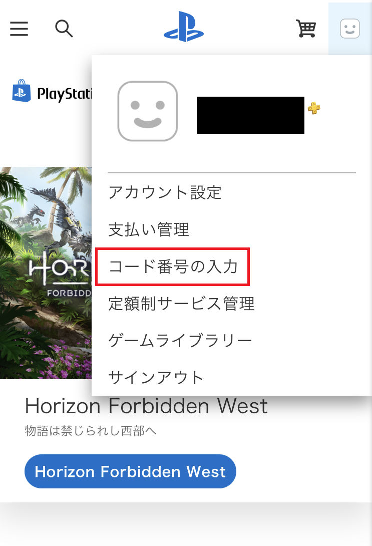This screenshot has height=546, width=372.
Task: Click the search magnifier icon
Action: (64, 28)
